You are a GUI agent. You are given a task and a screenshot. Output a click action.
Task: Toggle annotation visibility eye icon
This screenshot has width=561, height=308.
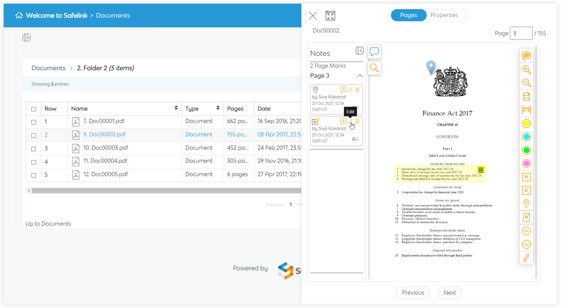pyautogui.click(x=526, y=56)
